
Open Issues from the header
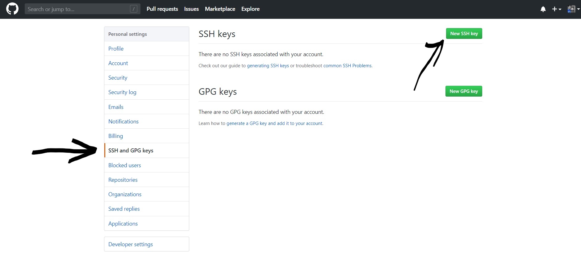coord(191,9)
